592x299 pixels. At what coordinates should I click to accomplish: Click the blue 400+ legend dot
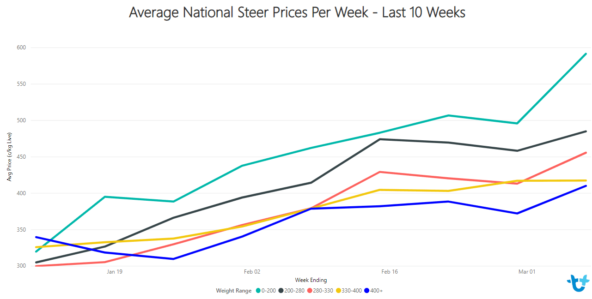click(x=366, y=291)
